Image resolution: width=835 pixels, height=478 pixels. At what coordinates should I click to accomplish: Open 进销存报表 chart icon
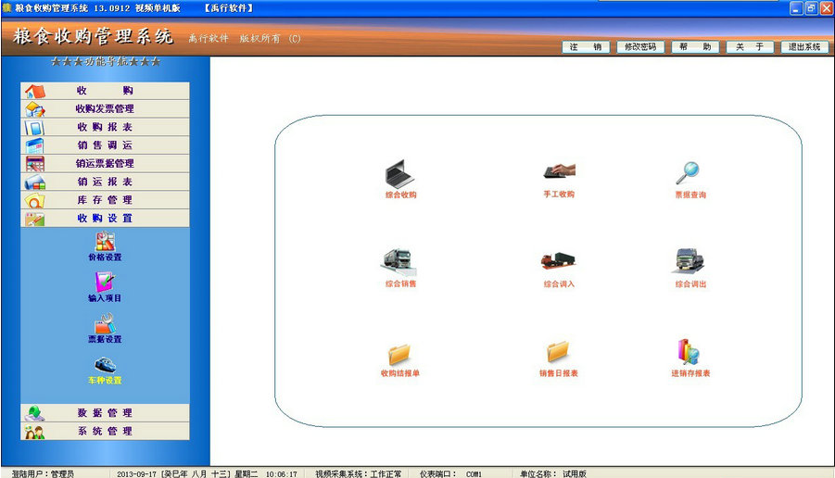[688, 352]
